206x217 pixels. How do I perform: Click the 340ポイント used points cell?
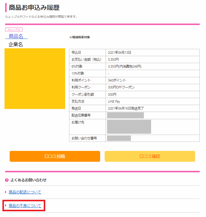[152, 80]
